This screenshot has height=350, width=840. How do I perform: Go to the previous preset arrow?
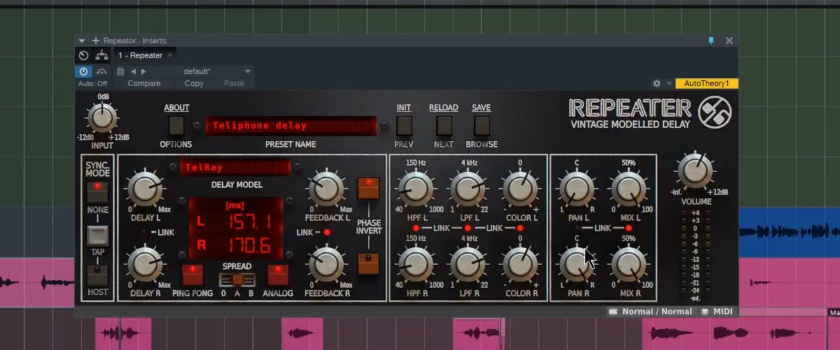(x=134, y=71)
